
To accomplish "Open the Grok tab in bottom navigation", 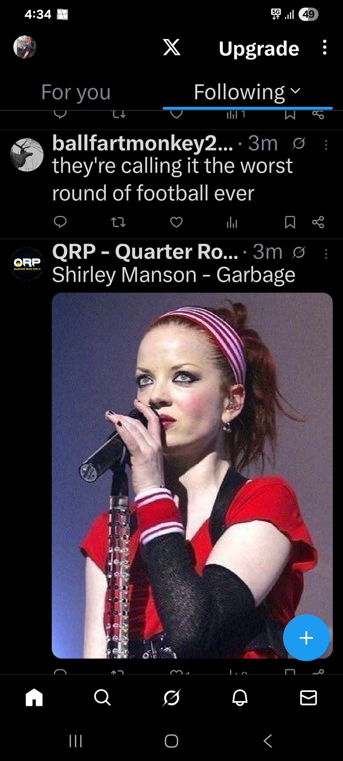I will (x=171, y=697).
